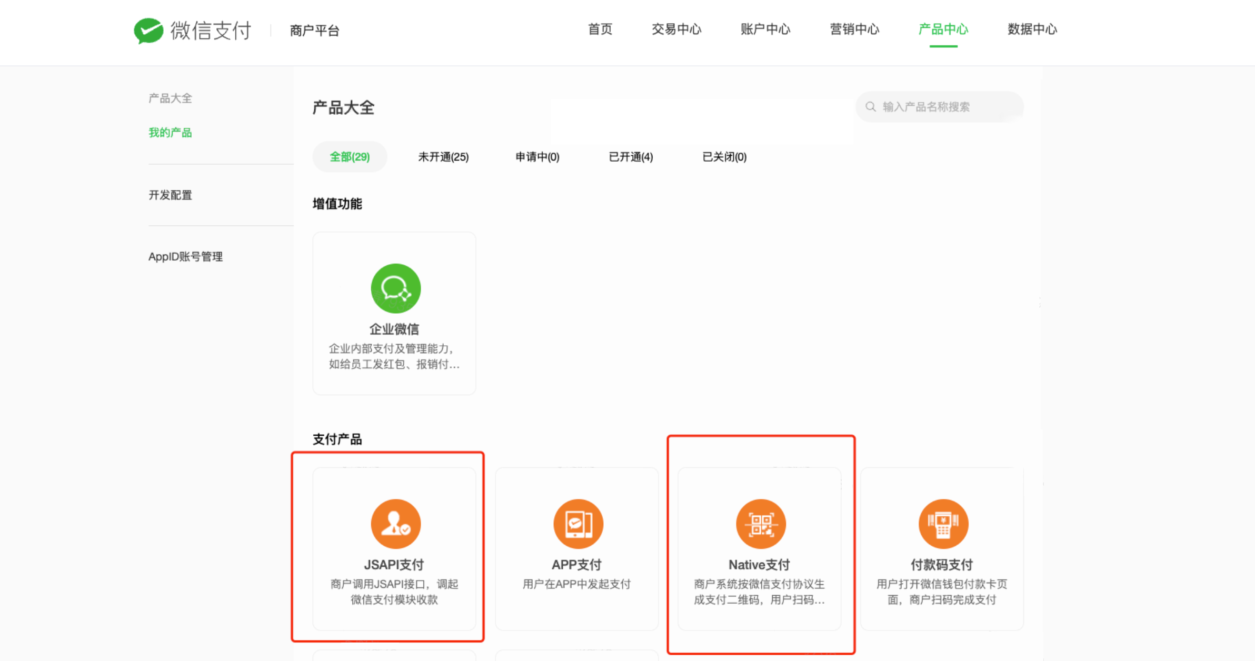Click the 营销中心 navigation item
The image size is (1255, 661).
854,29
